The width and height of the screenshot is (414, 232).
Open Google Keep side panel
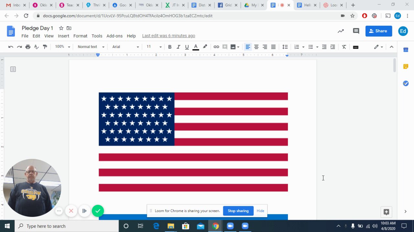tap(406, 66)
